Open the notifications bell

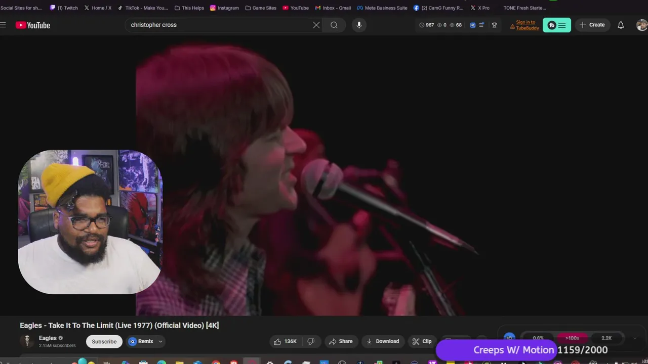(x=621, y=25)
